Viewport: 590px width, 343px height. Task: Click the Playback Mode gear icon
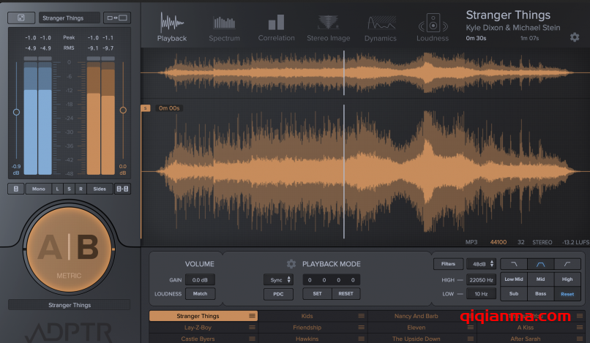[x=291, y=264]
